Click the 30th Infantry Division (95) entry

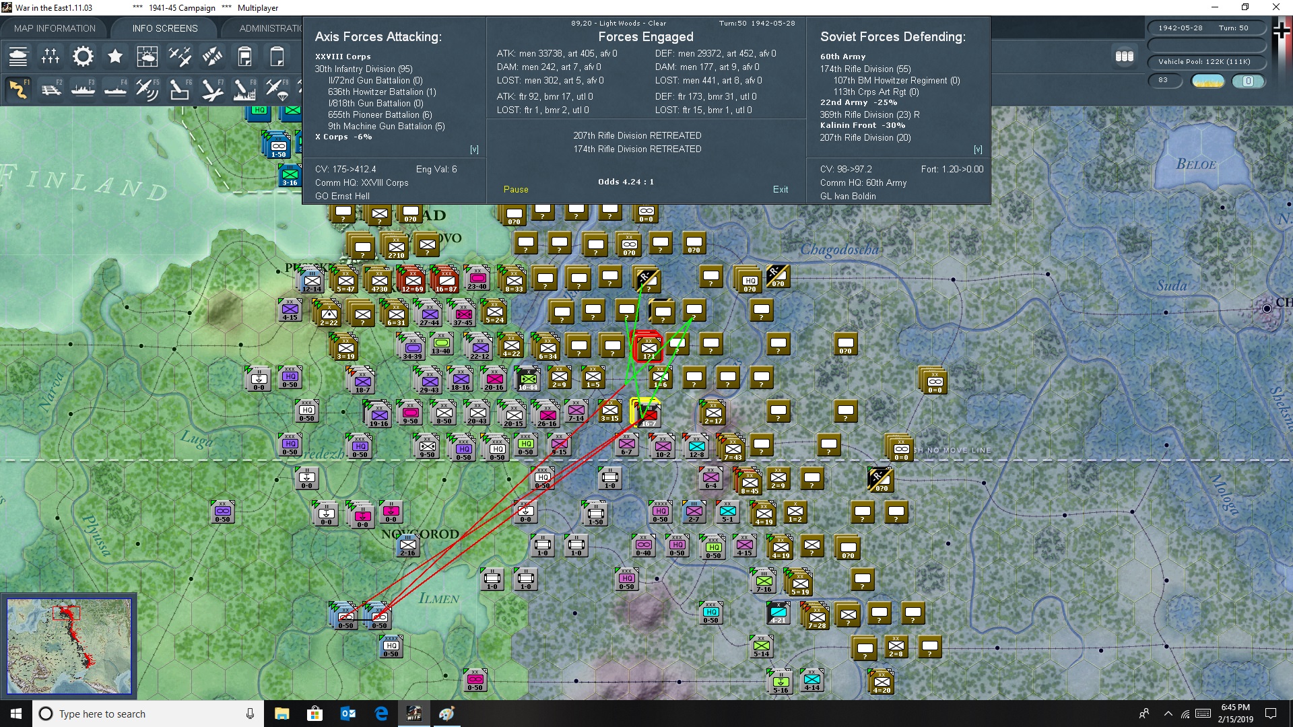tap(364, 69)
